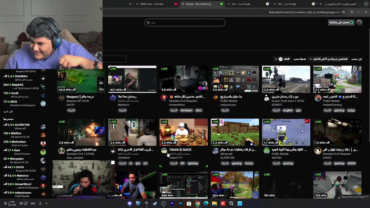Viewport: 370px width, 208px height.
Task: Open the sort by viewers dropdown
Action: (328, 59)
